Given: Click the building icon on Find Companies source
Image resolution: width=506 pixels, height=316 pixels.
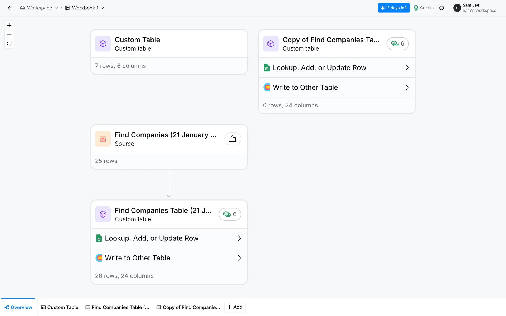Looking at the screenshot, I should (x=232, y=139).
